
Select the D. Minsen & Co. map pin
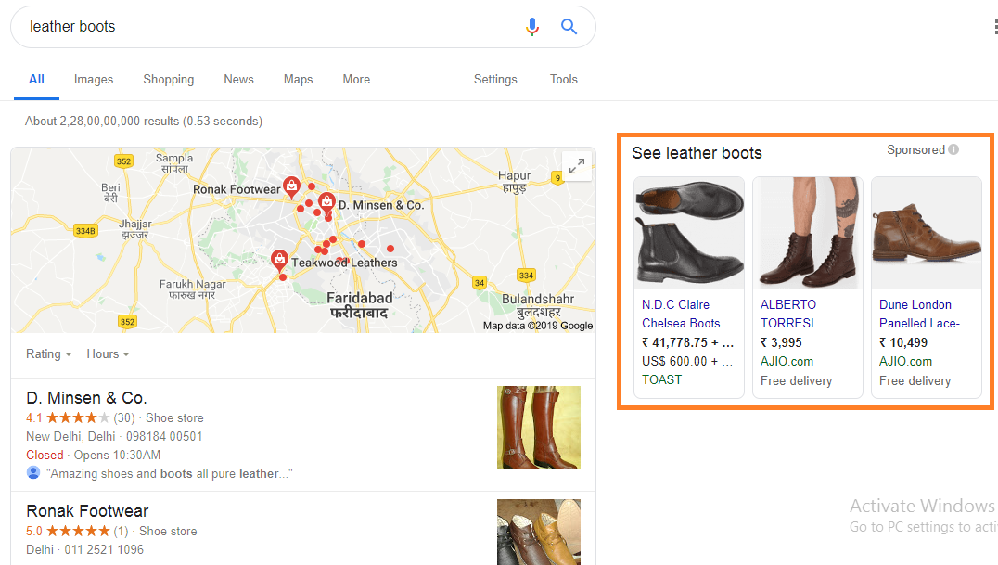tap(326, 203)
